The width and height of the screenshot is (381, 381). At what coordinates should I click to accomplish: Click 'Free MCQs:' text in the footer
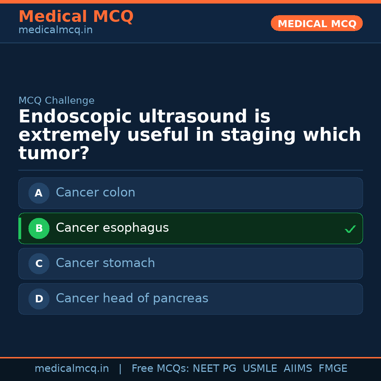(161, 369)
